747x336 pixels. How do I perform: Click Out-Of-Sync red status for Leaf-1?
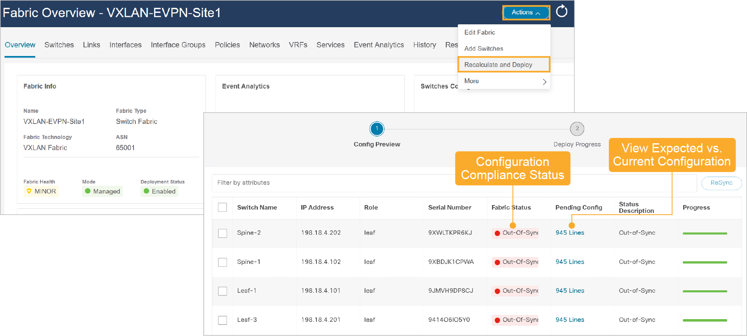pyautogui.click(x=515, y=291)
